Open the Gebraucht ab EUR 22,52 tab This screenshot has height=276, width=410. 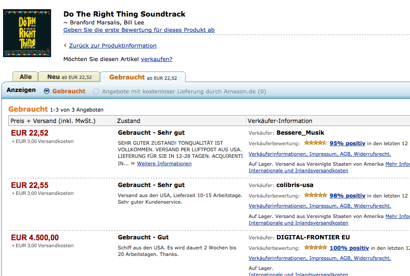[143, 77]
